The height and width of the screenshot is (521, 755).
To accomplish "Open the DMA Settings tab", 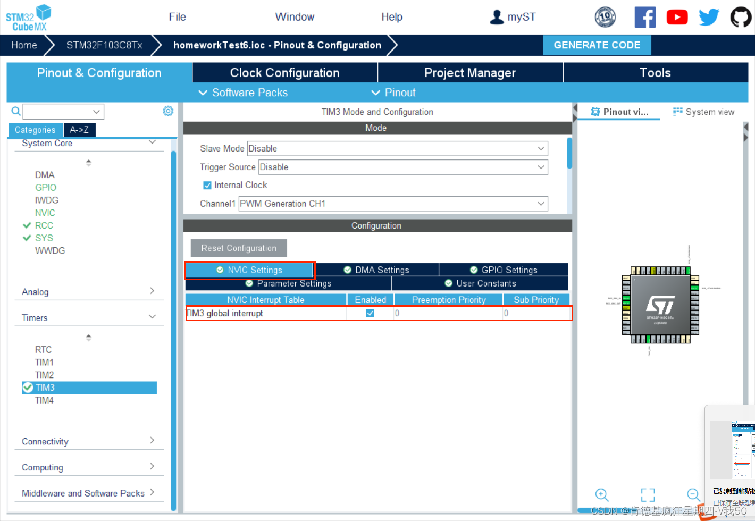I will coord(376,270).
